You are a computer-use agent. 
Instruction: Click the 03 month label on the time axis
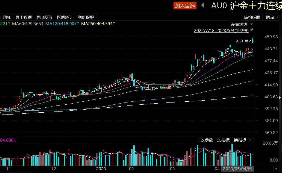pyautogui.click(x=172, y=169)
